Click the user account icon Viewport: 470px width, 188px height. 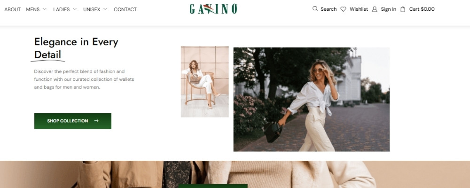(x=375, y=9)
